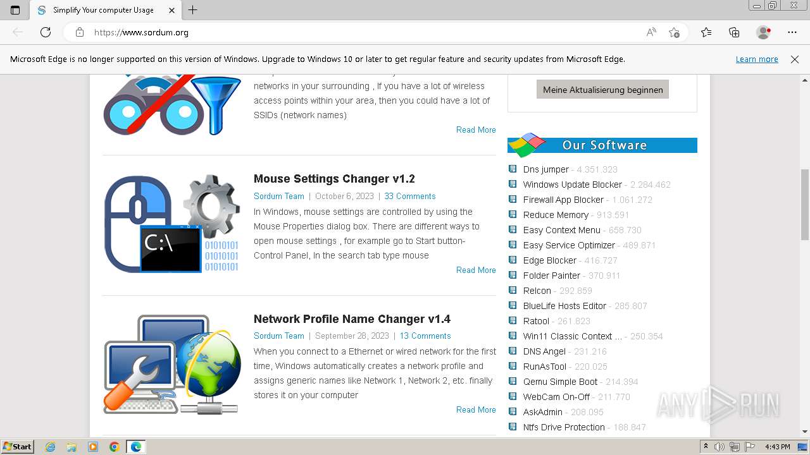The height and width of the screenshot is (455, 810).
Task: Click the page vertical scrollbar thumb
Action: (805, 204)
